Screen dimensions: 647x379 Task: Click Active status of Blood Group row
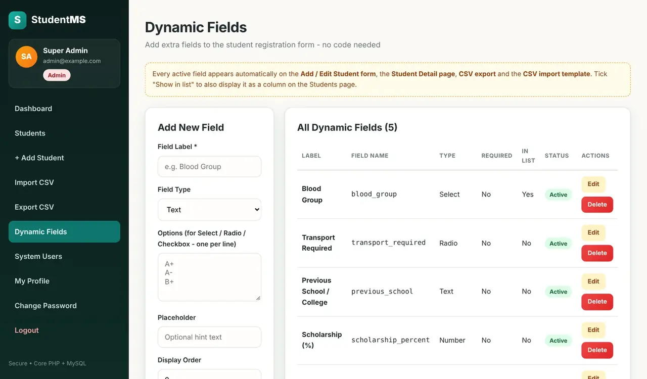click(558, 195)
